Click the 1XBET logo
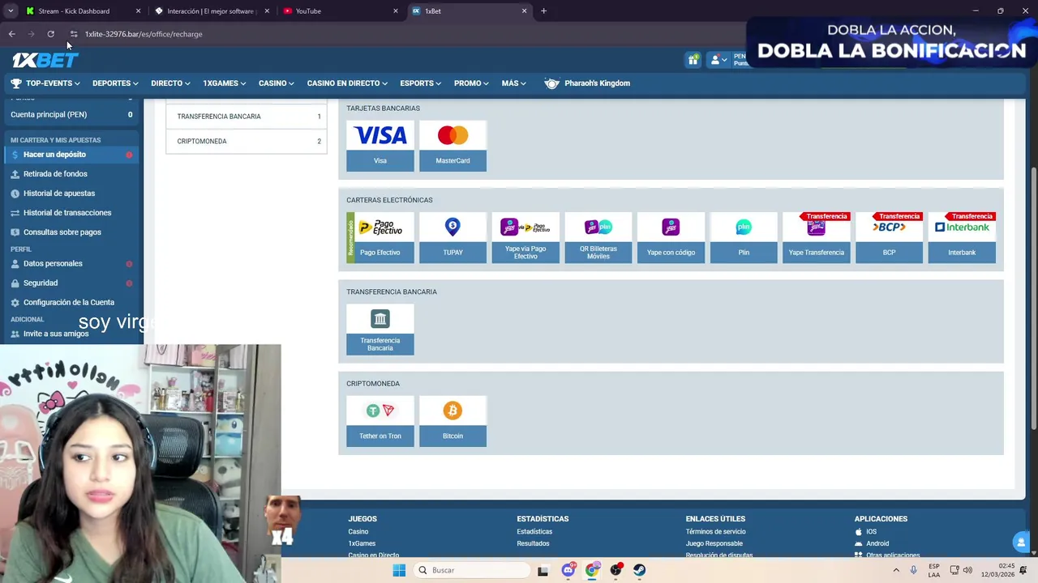Viewport: 1038px width, 583px height. point(45,60)
